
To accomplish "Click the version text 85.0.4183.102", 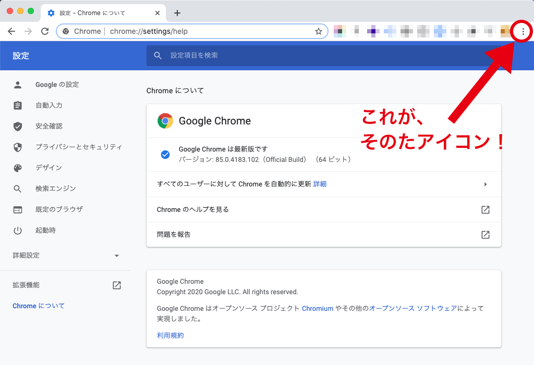I will coord(237,159).
